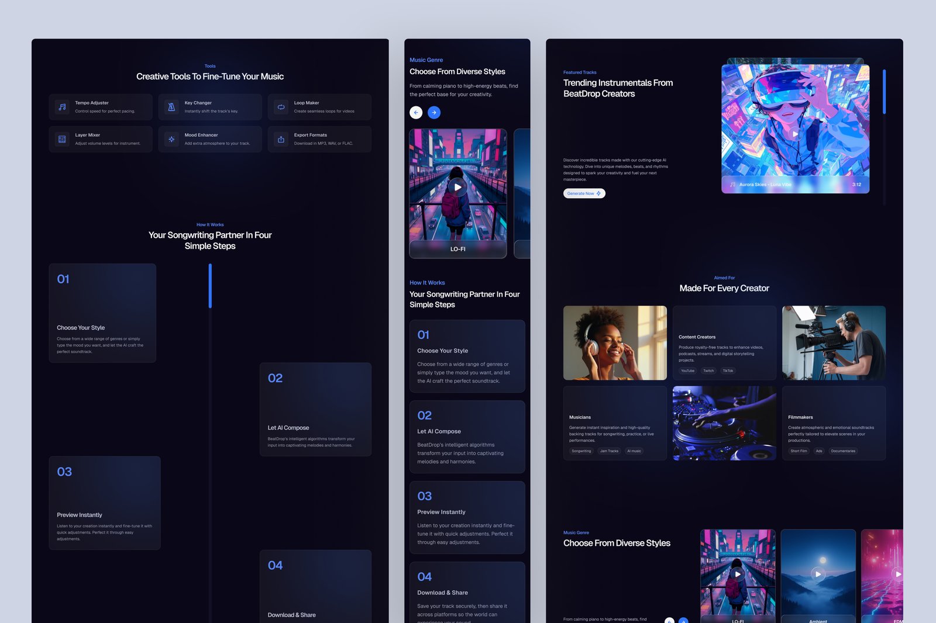Click the sparkle icon inside Generate Now button
The width and height of the screenshot is (936, 623).
tap(598, 193)
